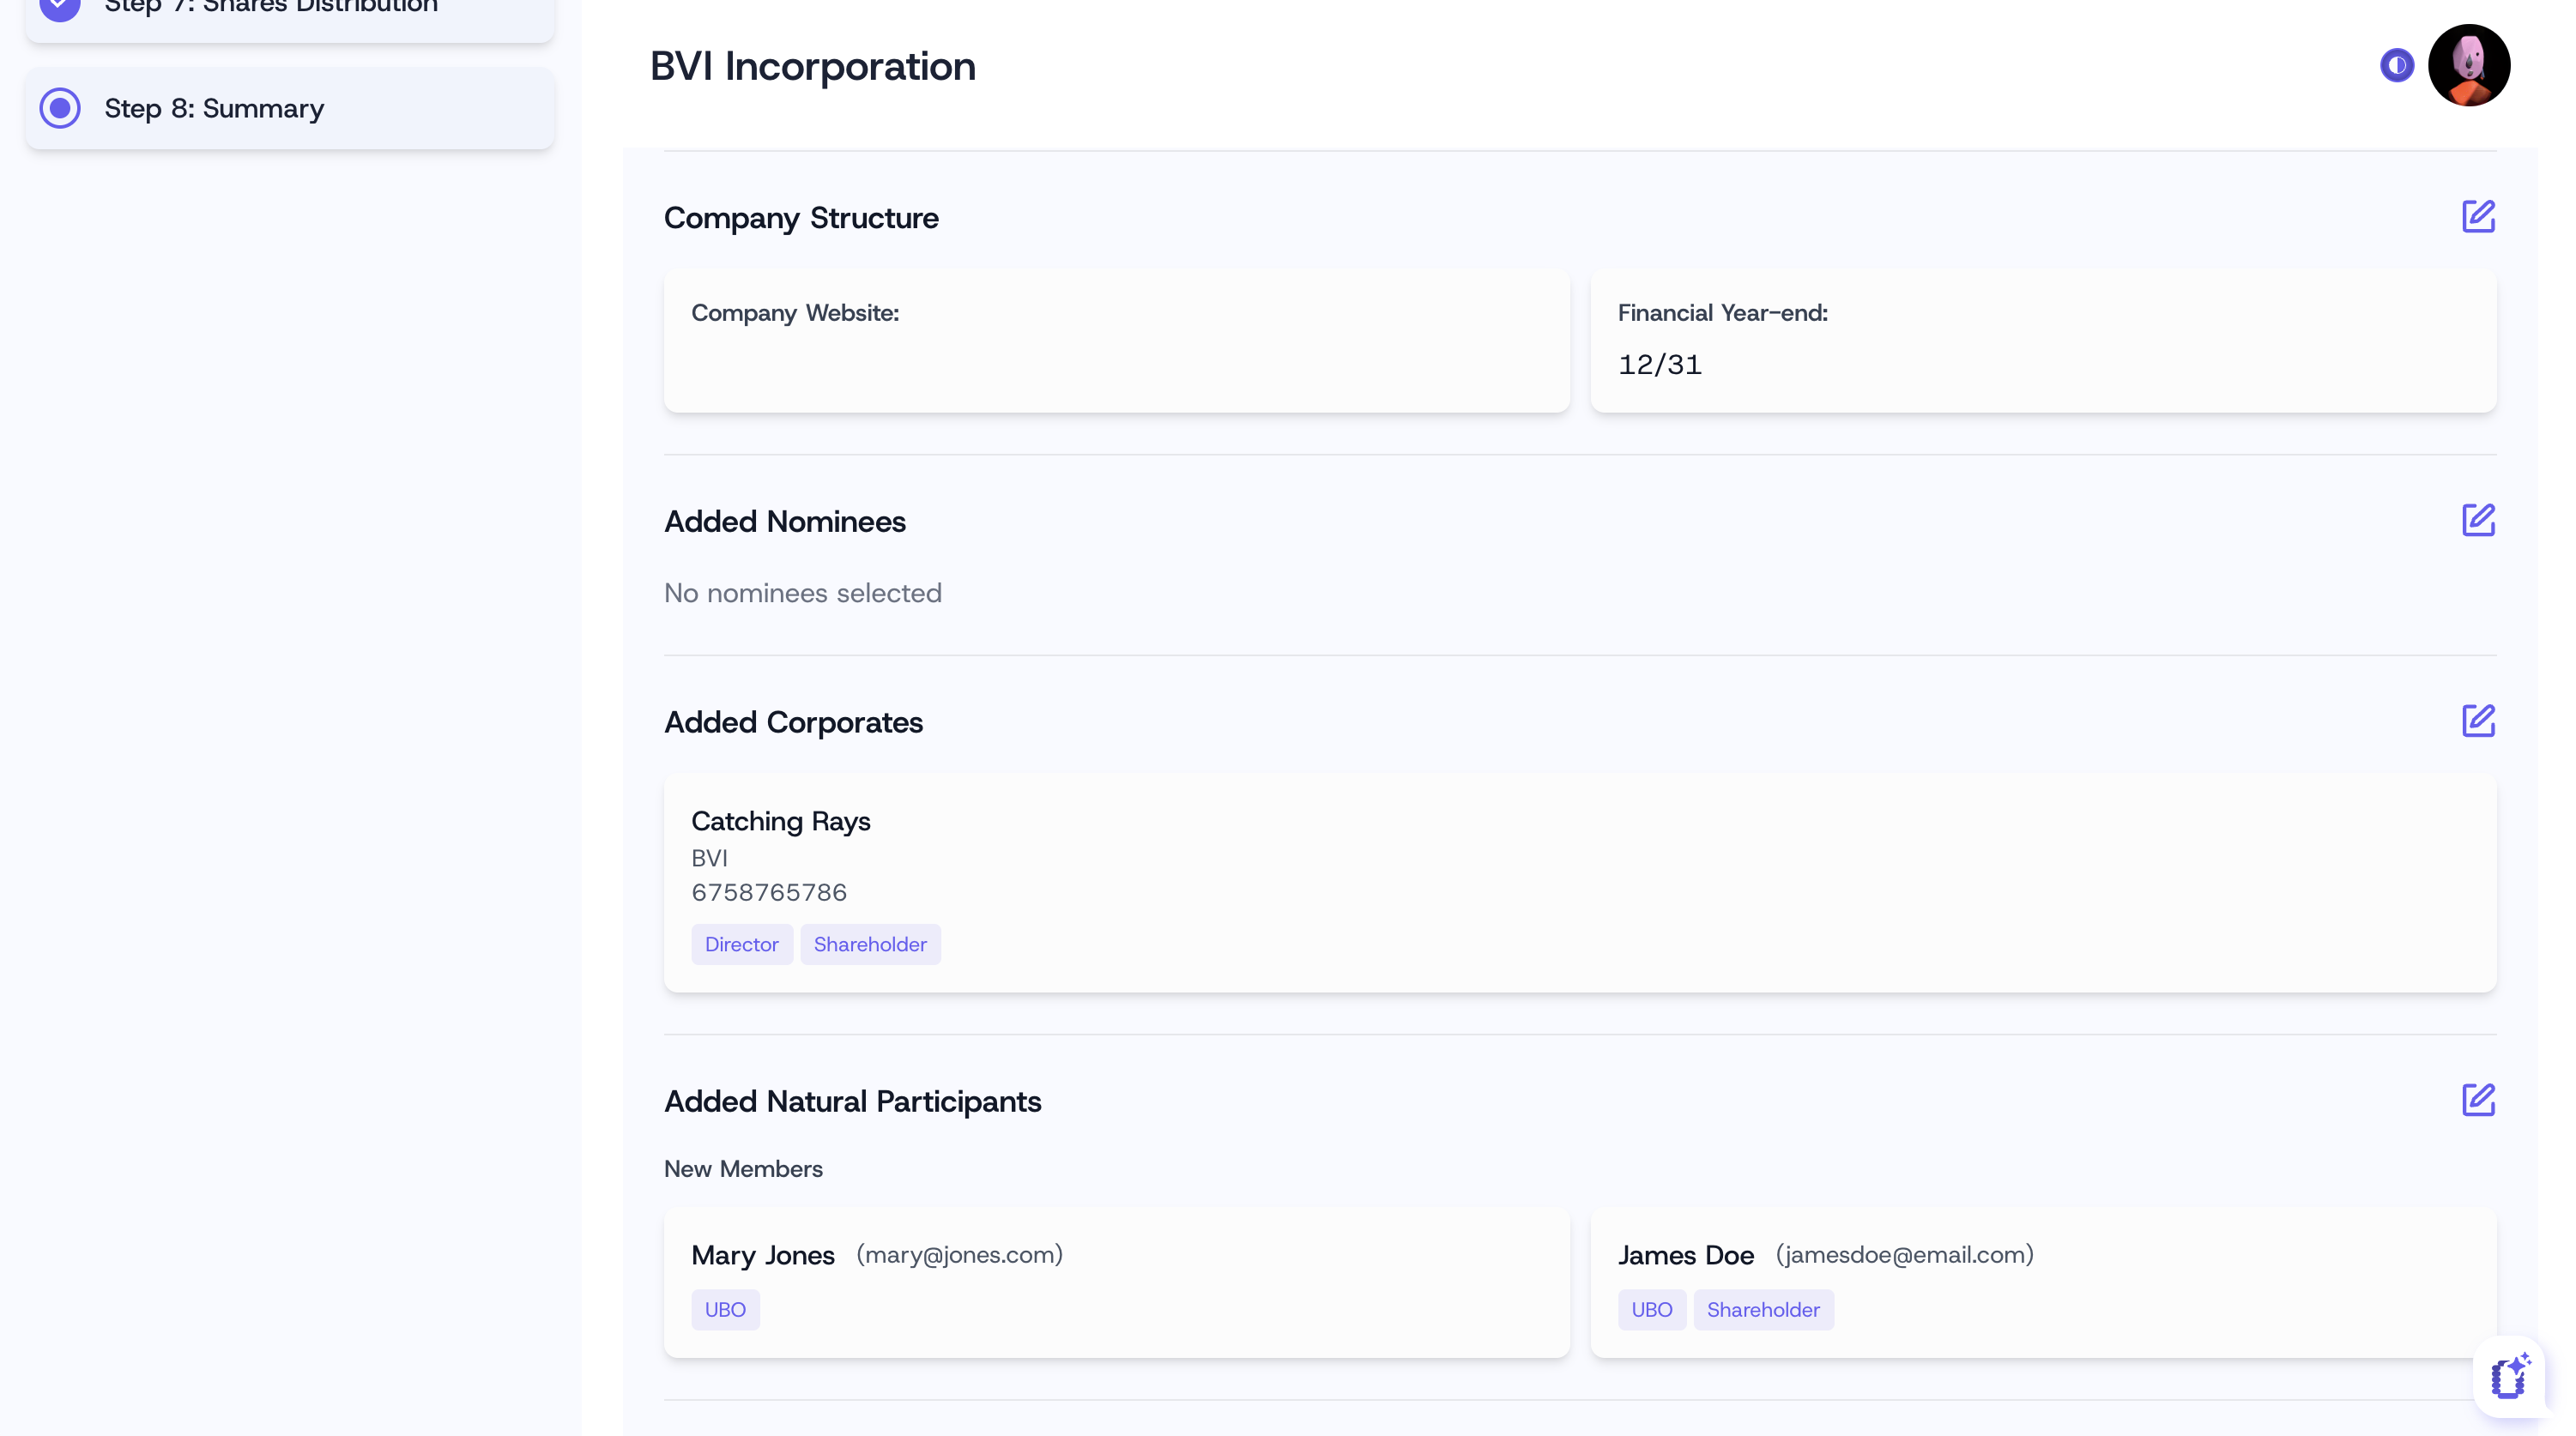Open the AI assistant floating widget
This screenshot has height=1436, width=2576.
pos(2509,1377)
